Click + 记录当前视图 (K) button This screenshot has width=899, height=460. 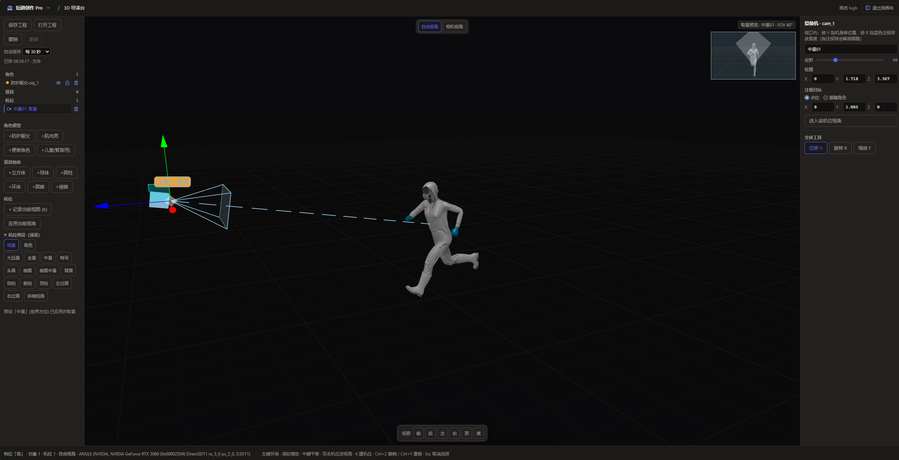[x=28, y=209]
